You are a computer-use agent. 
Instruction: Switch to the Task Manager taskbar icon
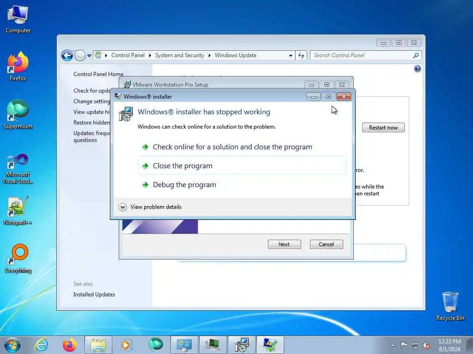(x=212, y=345)
